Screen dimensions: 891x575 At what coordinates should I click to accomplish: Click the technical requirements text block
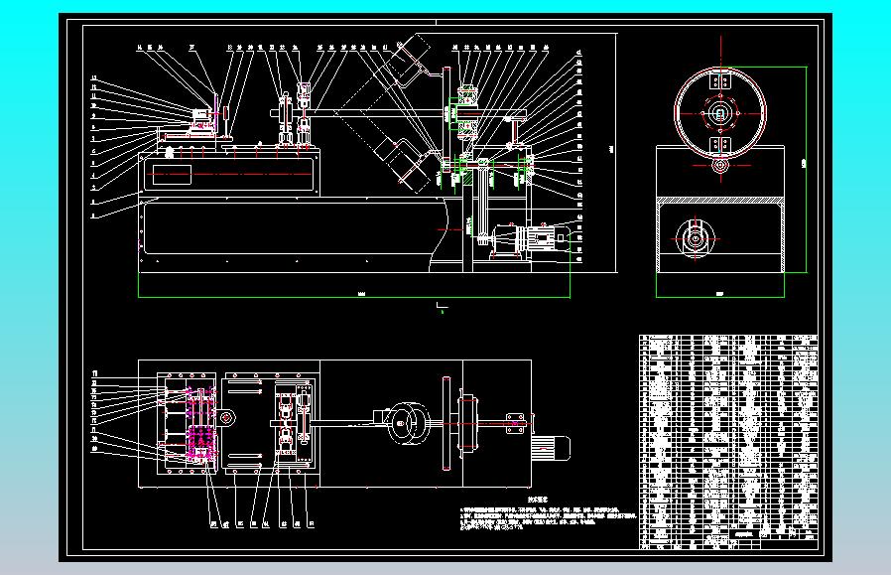click(x=547, y=514)
